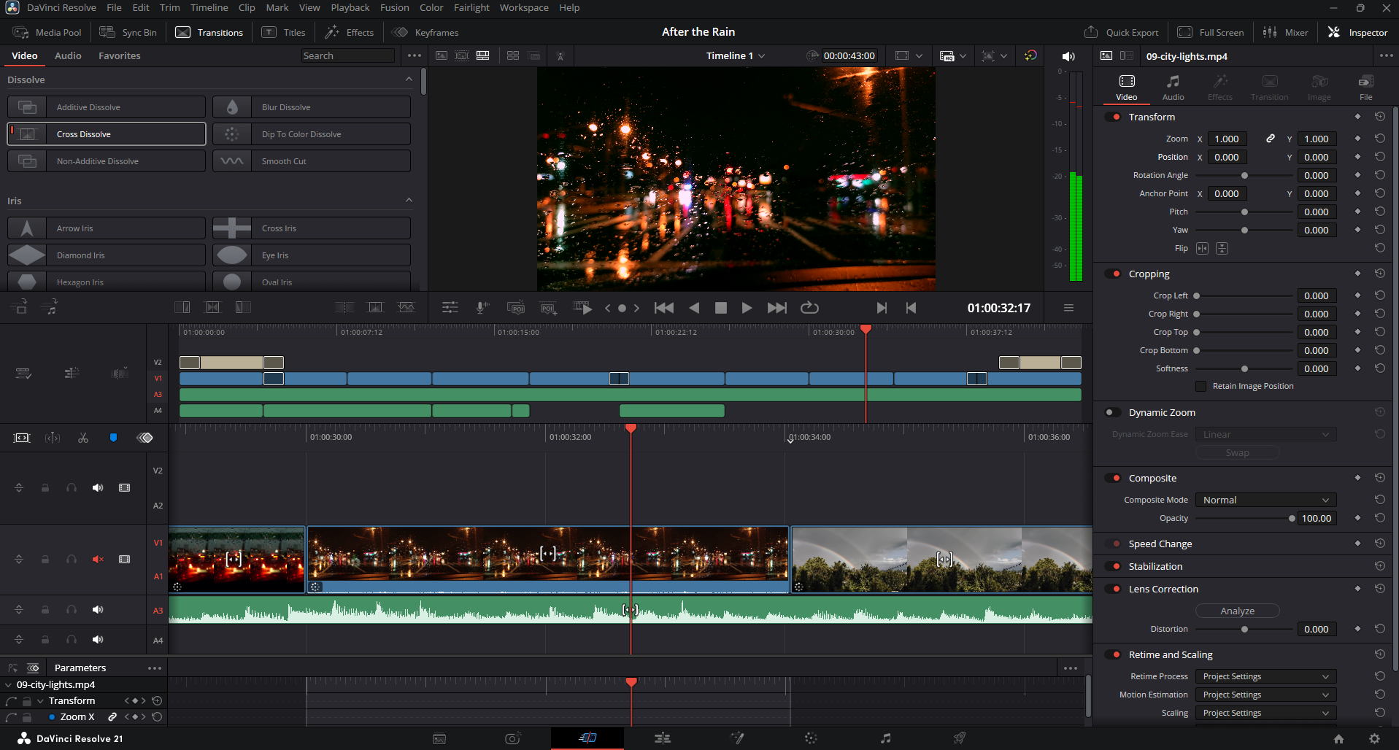Toggle the Lens Correction section dot

coord(1114,589)
